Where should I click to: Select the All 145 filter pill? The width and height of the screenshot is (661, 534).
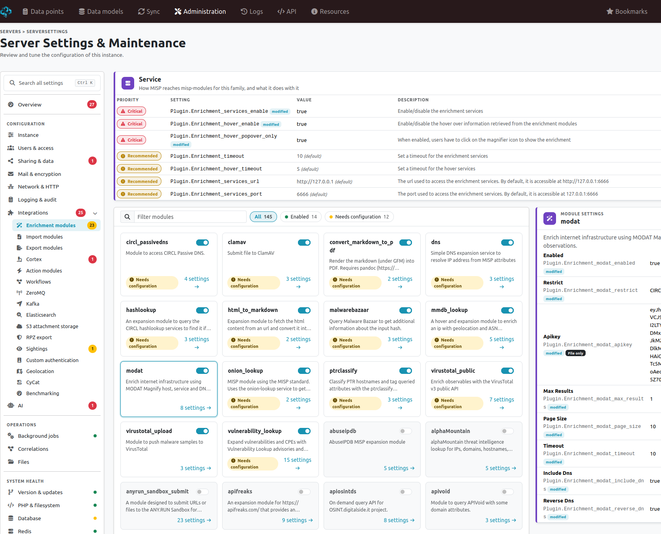tap(263, 217)
